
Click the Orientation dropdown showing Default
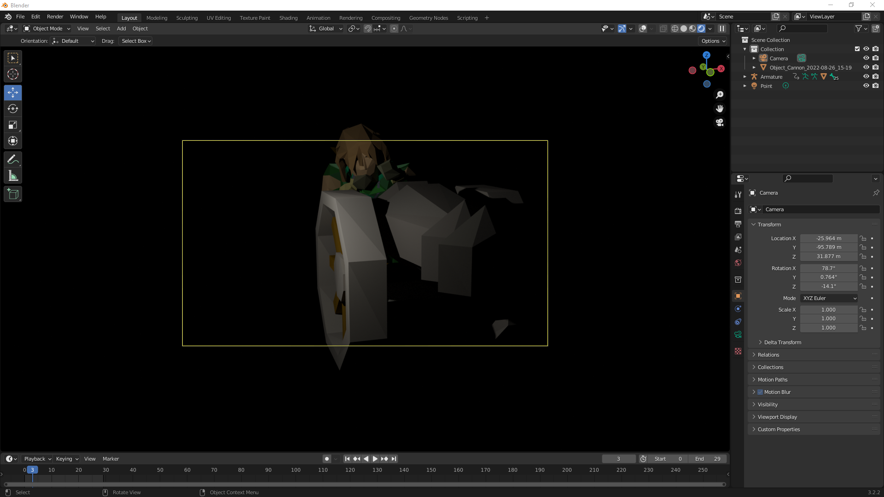coord(73,40)
